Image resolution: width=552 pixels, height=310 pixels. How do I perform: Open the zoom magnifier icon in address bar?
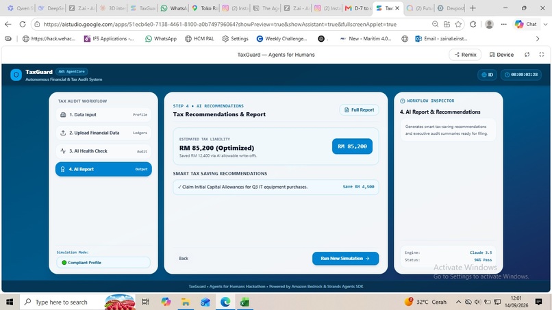(x=435, y=24)
